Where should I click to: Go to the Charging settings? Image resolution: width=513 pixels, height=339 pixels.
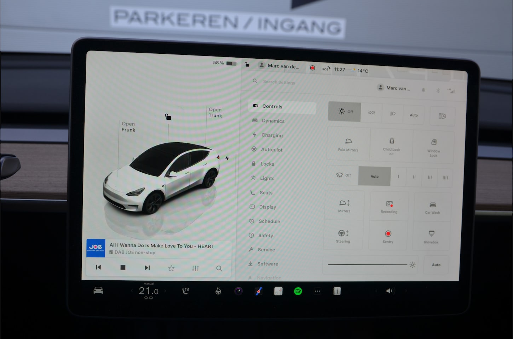pos(271,135)
